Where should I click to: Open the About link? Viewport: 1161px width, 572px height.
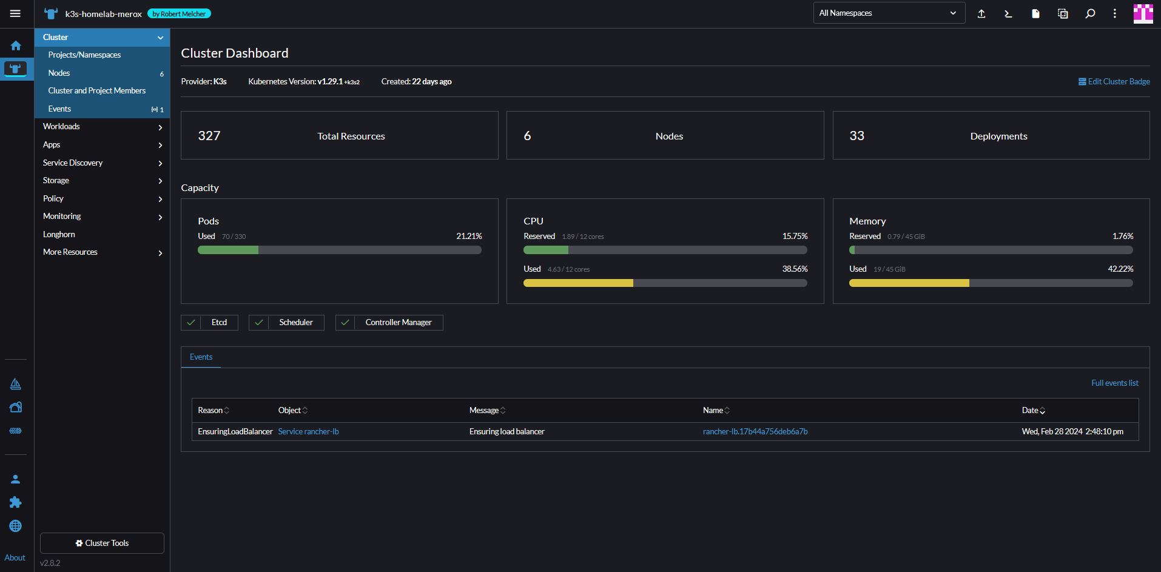[x=15, y=557]
